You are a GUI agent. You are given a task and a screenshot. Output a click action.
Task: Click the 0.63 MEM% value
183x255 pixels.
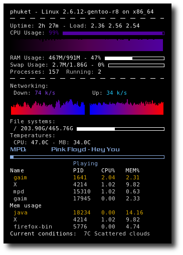(x=133, y=191)
